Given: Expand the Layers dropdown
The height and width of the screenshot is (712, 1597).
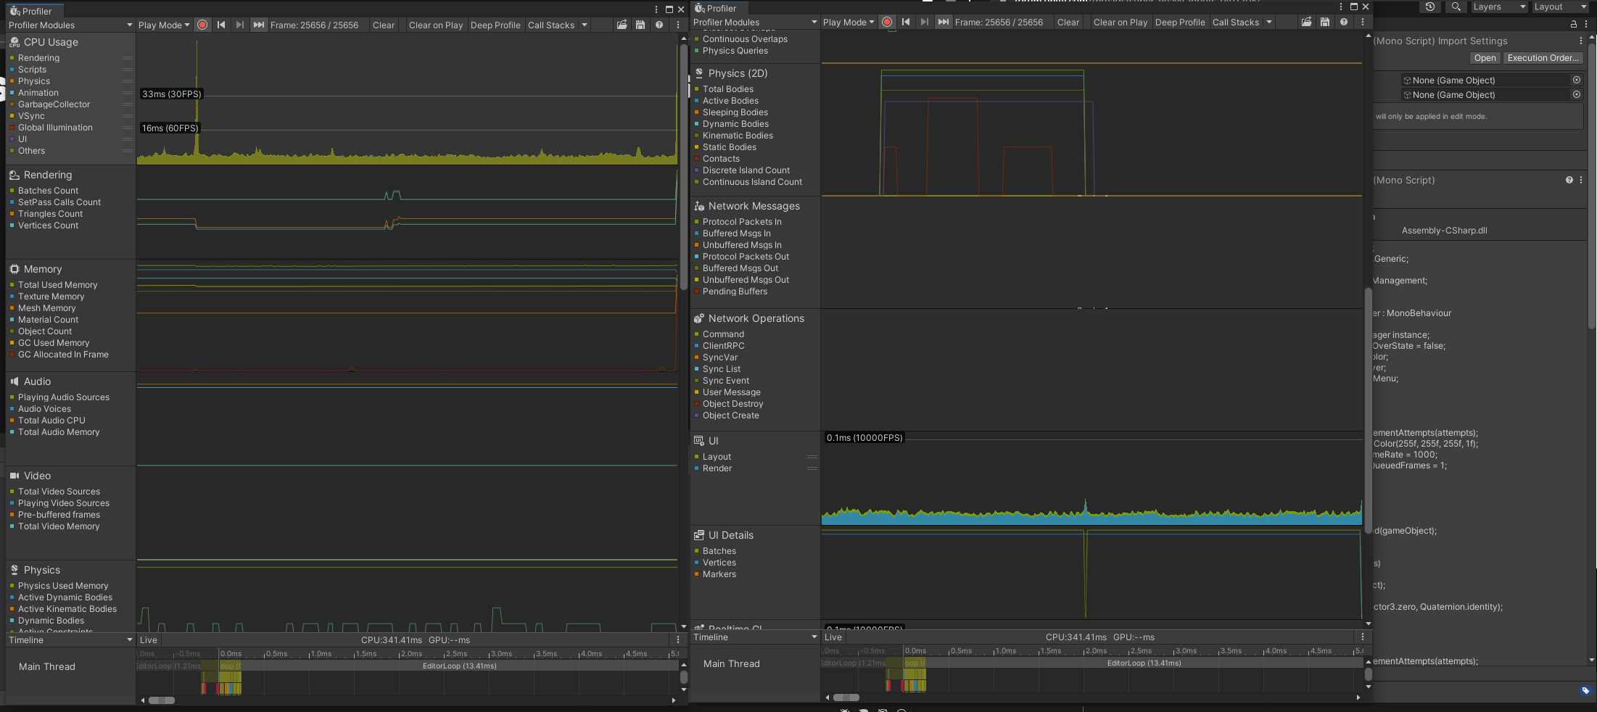Looking at the screenshot, I should pyautogui.click(x=1498, y=7).
